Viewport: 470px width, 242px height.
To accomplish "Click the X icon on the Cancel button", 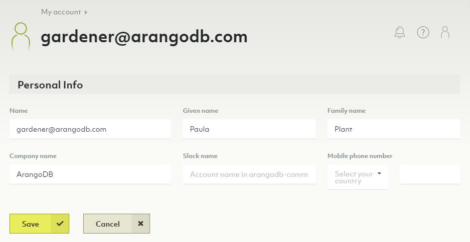I will [x=141, y=224].
